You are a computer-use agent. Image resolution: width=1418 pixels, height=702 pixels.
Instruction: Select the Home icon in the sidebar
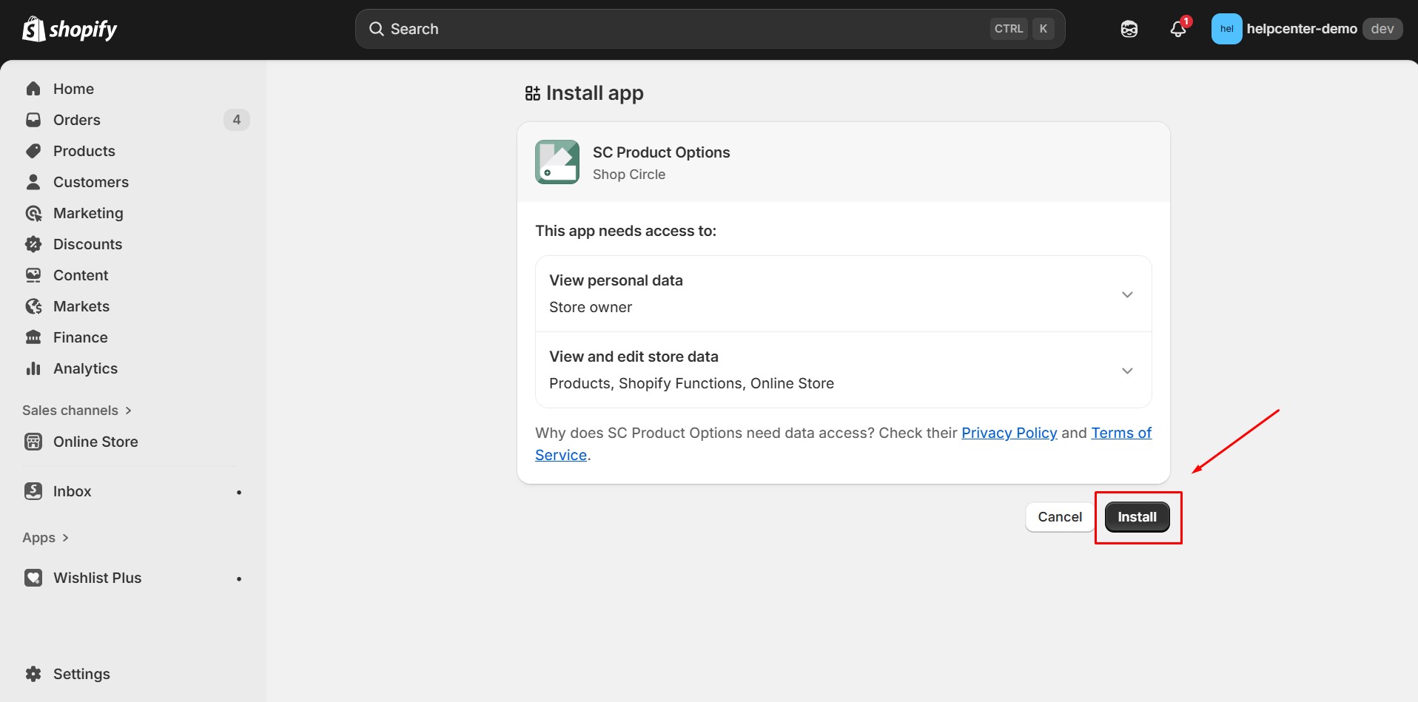pyautogui.click(x=34, y=88)
